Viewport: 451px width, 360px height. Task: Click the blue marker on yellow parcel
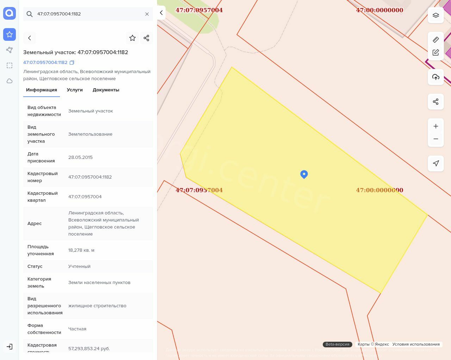[304, 174]
